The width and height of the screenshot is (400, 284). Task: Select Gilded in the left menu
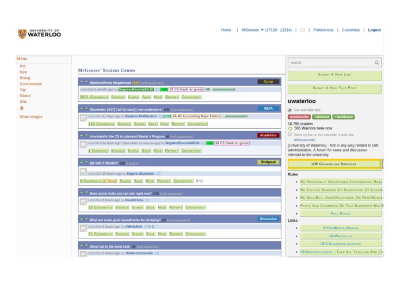tap(25, 96)
